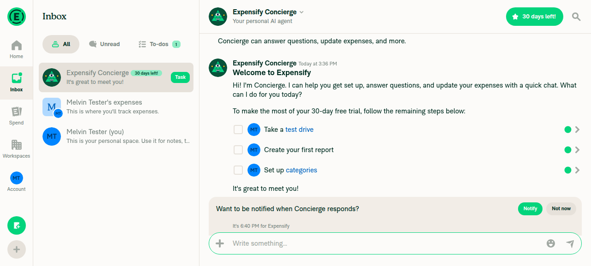Click the send message arrow icon
This screenshot has width=591, height=266.
570,243
